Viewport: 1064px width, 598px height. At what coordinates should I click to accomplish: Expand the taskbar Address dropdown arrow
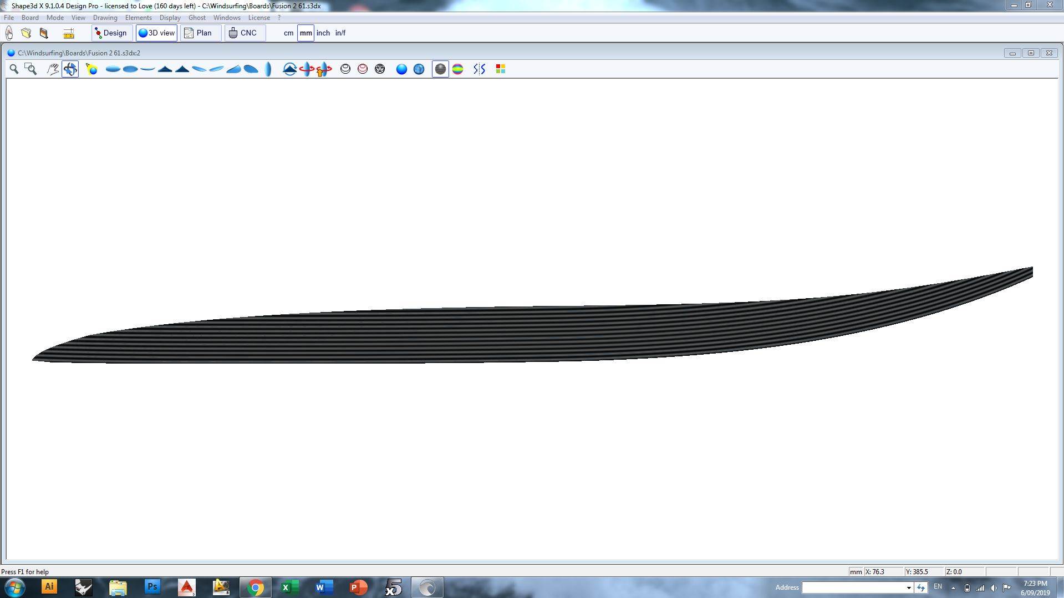pyautogui.click(x=909, y=587)
